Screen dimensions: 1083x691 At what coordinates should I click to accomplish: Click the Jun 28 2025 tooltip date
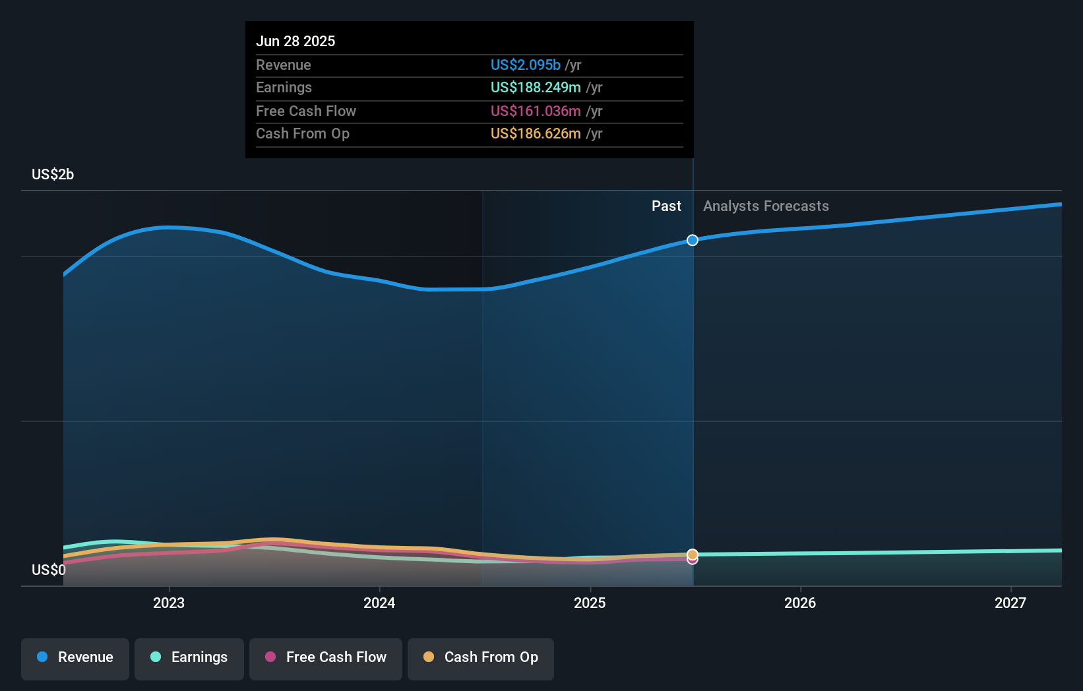coord(295,41)
